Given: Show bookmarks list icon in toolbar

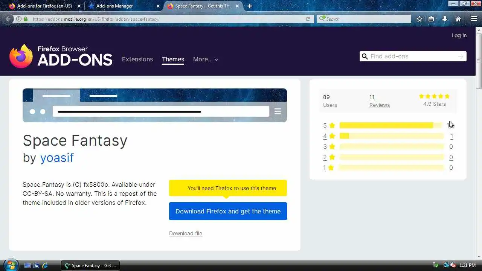Looking at the screenshot, I should 431,19.
